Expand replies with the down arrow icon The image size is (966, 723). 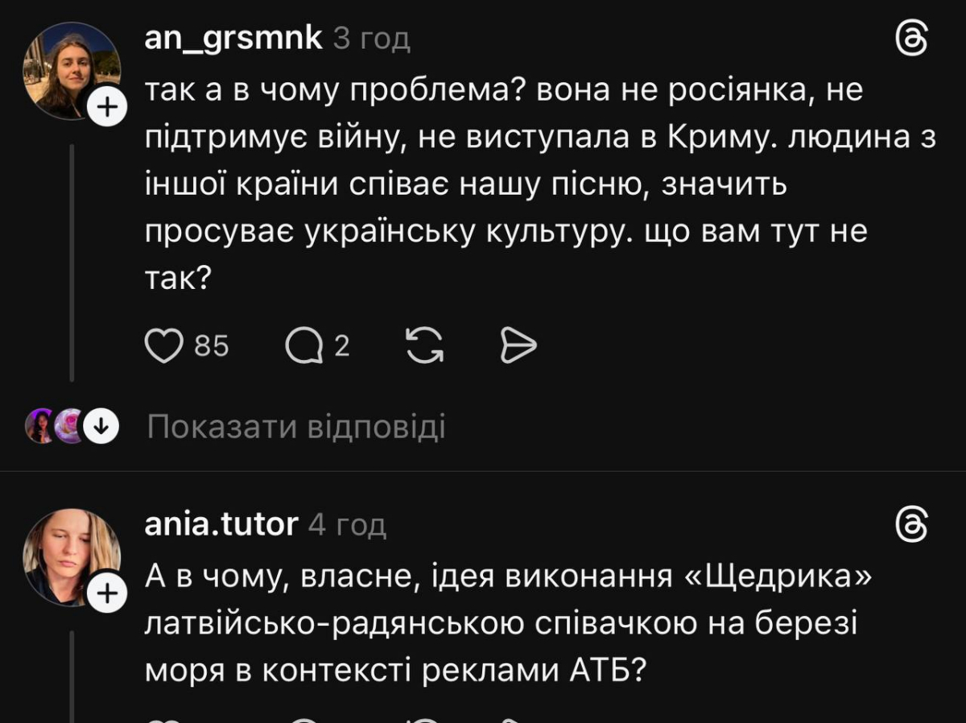(x=101, y=428)
